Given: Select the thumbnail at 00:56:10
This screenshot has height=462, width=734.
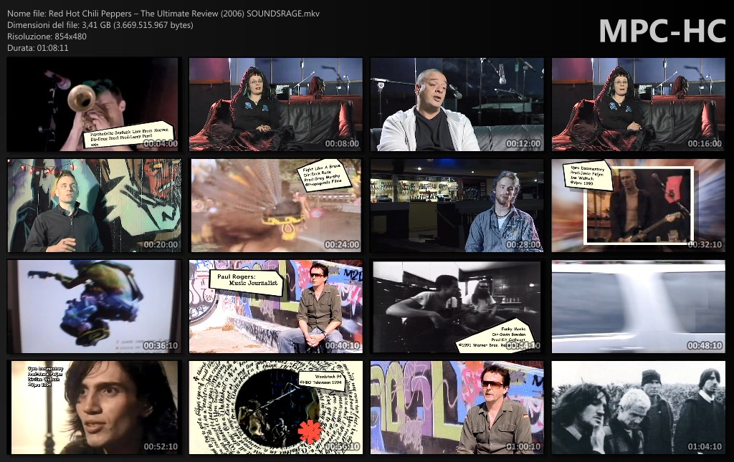Looking at the screenshot, I should 275,408.
